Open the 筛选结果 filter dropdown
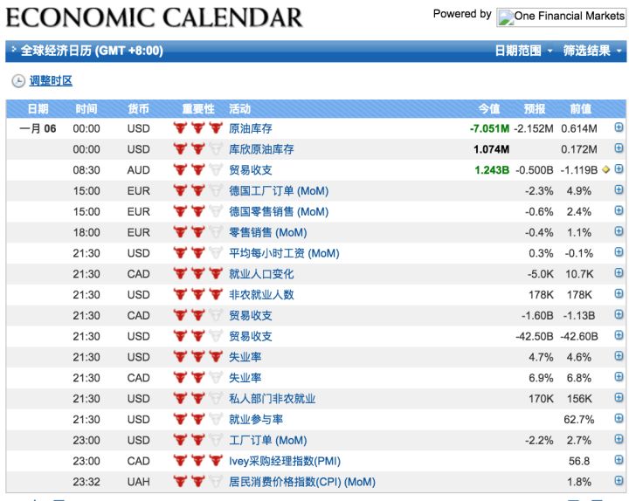This screenshot has height=501, width=629. (592, 51)
